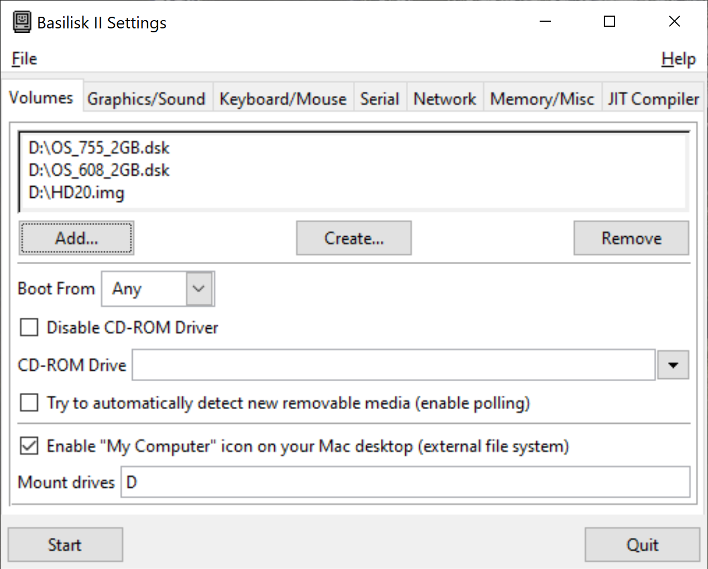Click the Add button to attach a volume
This screenshot has width=708, height=569.
pos(76,238)
